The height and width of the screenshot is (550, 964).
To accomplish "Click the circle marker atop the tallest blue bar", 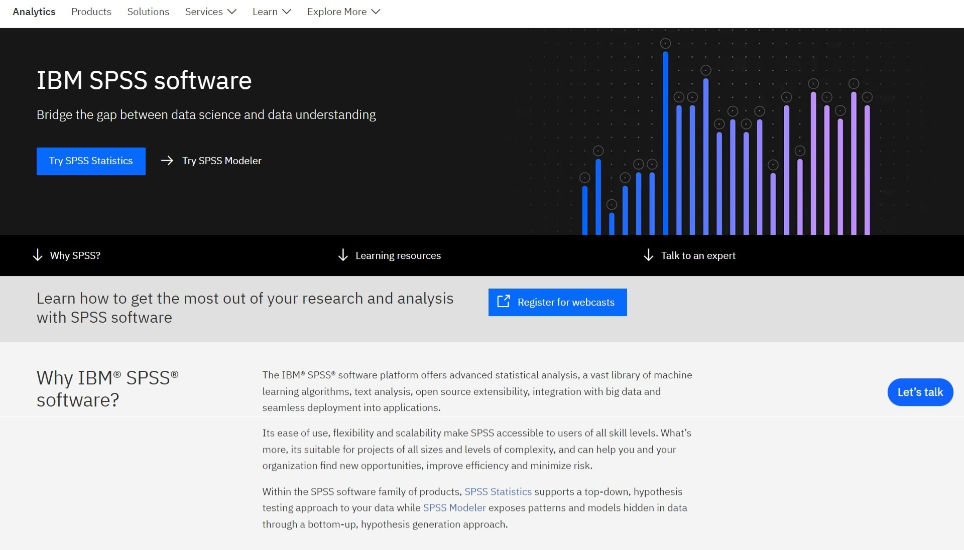I will [665, 44].
